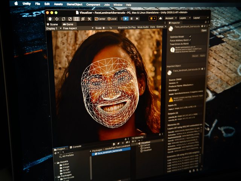The width and height of the screenshot is (241, 181).
Task: Open the Game view three-dot menu
Action: 165,23
